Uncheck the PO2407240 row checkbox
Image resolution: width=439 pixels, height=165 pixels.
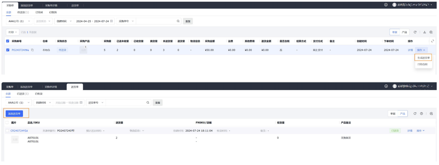8,50
